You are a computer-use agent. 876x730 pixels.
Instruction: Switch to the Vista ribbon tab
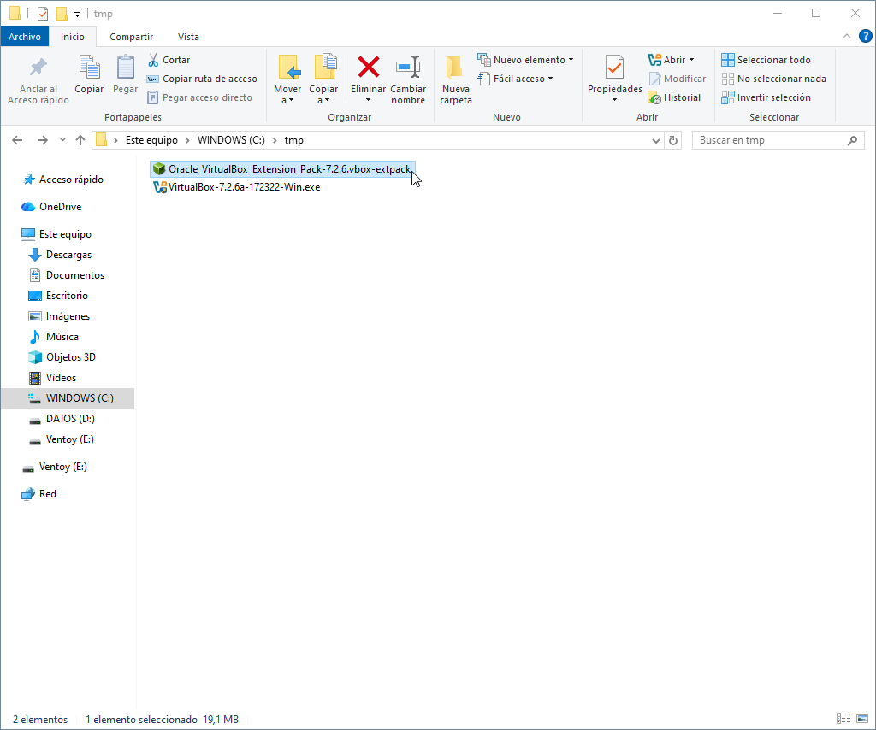point(188,37)
